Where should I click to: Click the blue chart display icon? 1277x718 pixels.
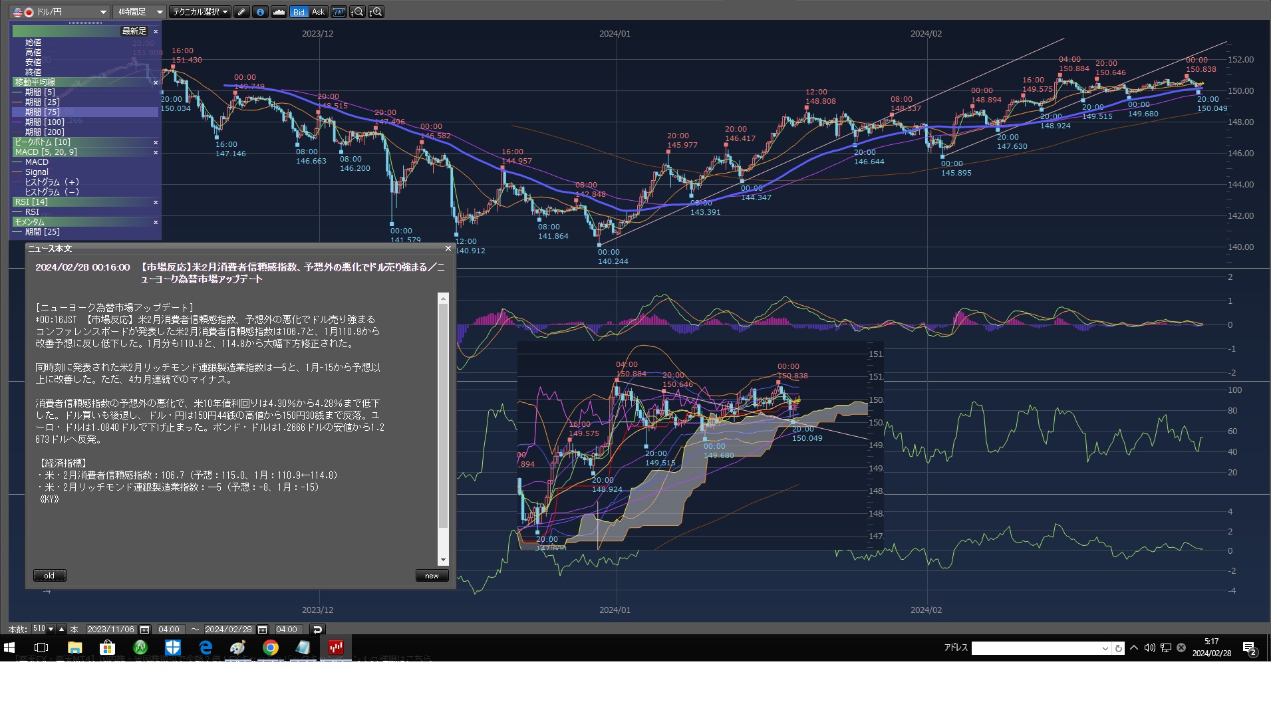point(339,12)
